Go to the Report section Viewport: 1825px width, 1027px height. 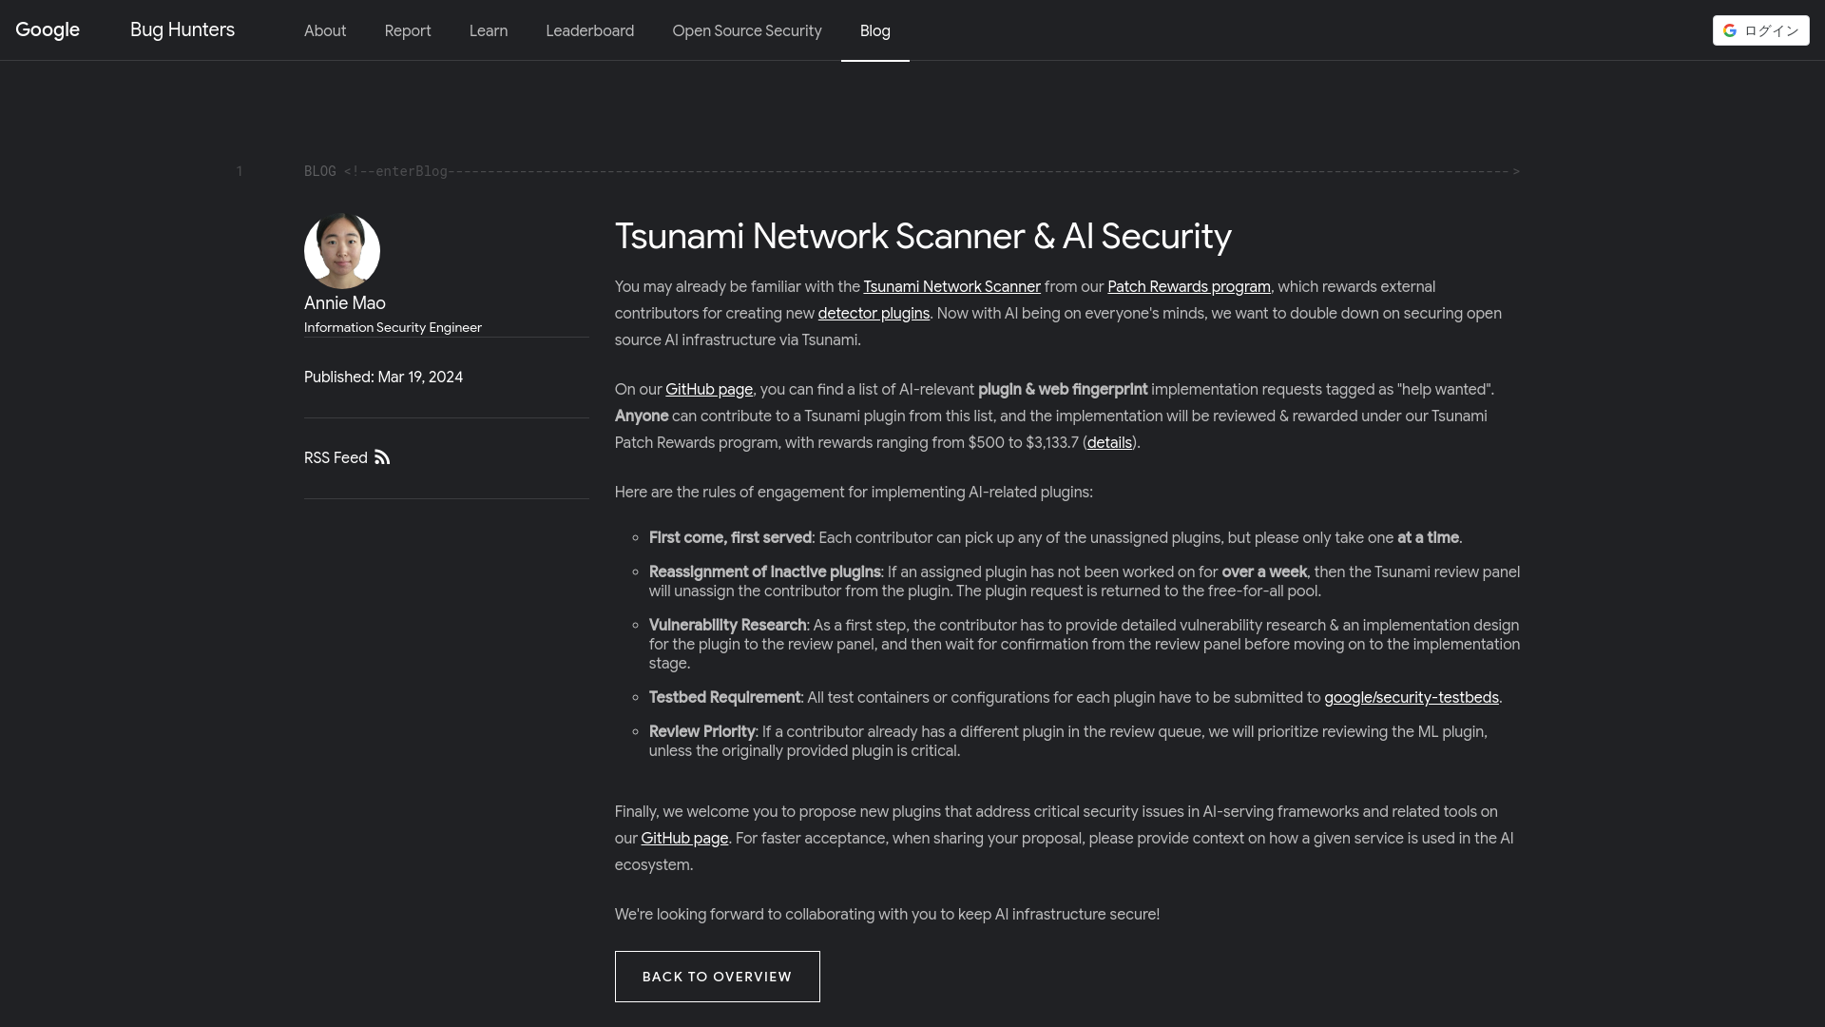click(x=408, y=30)
